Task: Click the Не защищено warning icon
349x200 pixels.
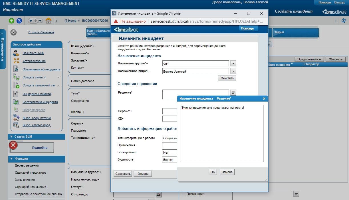Action: 116,21
